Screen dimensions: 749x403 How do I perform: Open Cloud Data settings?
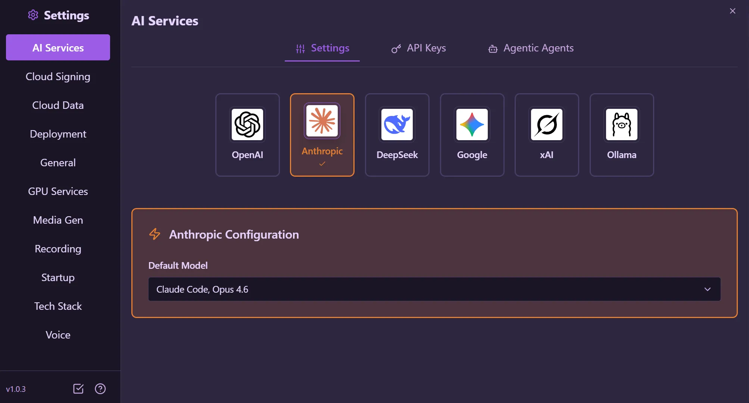click(58, 105)
